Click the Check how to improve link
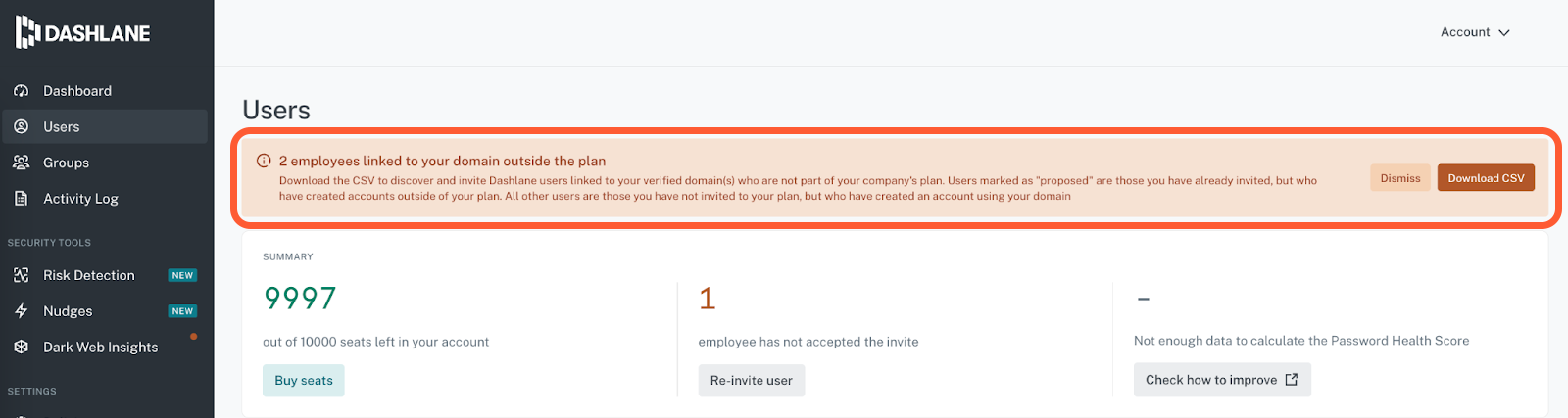 pyautogui.click(x=1222, y=380)
